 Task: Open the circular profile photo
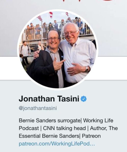click(58, 50)
